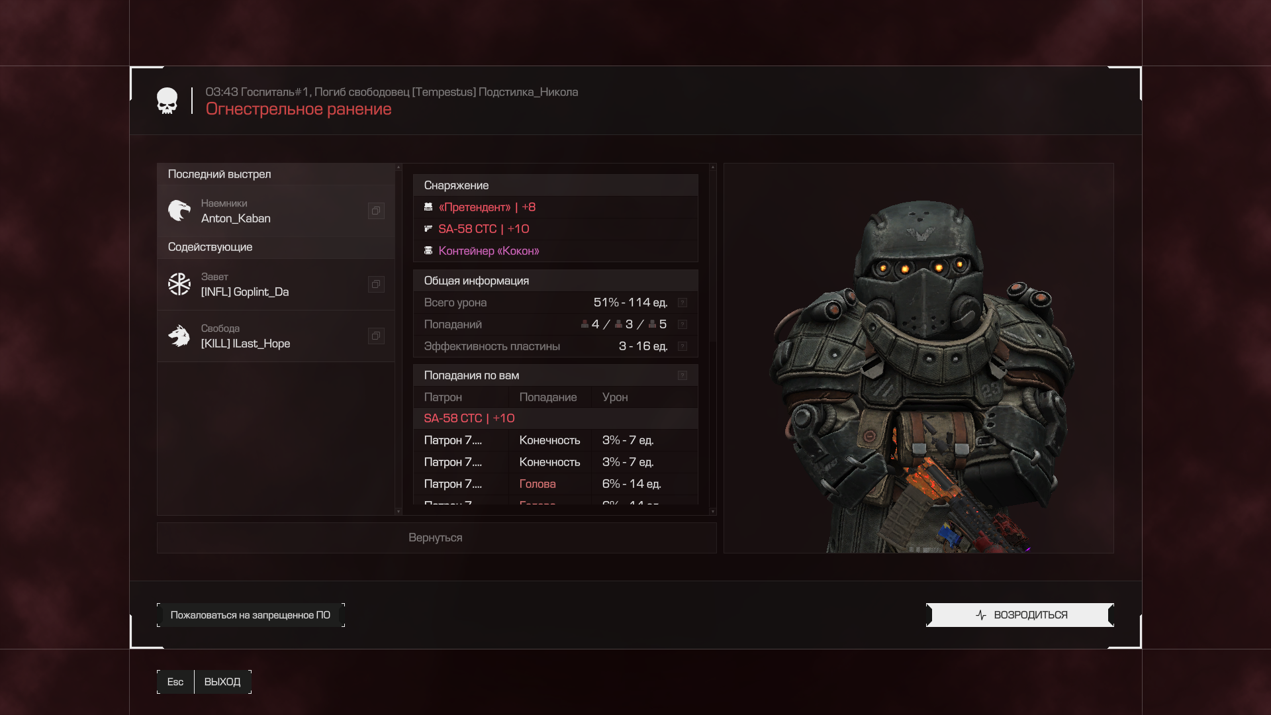Click the Урон column header
The image size is (1271, 715).
tap(645, 397)
